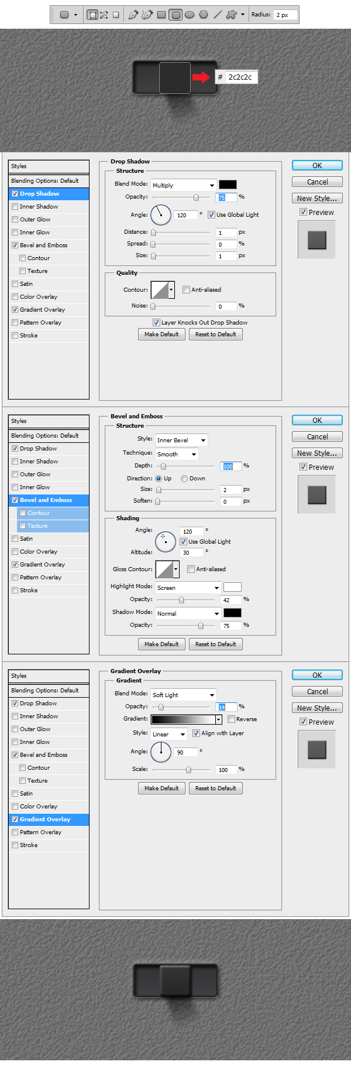Image resolution: width=351 pixels, height=1065 pixels.
Task: Click the Drop Shadow black color swatch
Action: tap(228, 185)
